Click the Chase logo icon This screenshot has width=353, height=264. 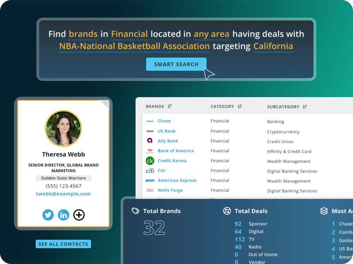(x=150, y=121)
